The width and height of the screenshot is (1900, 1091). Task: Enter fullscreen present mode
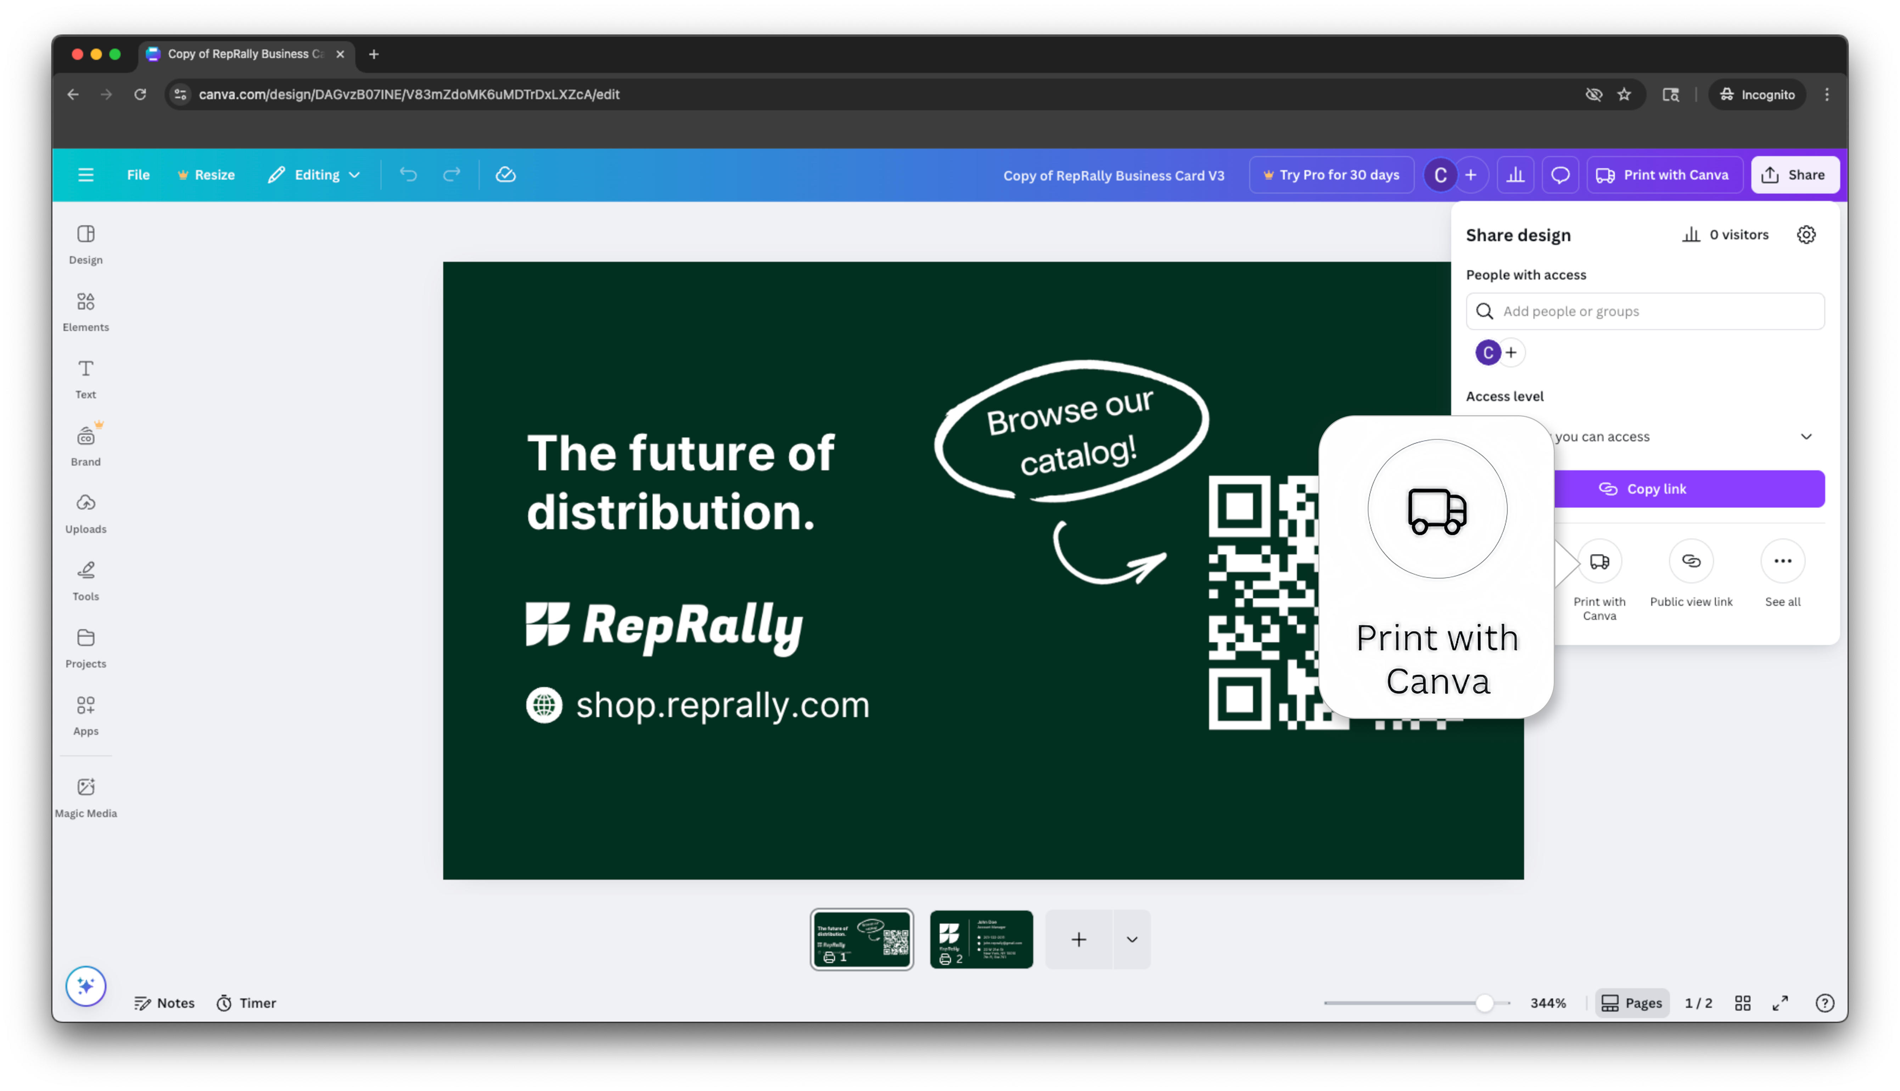pyautogui.click(x=1781, y=1003)
